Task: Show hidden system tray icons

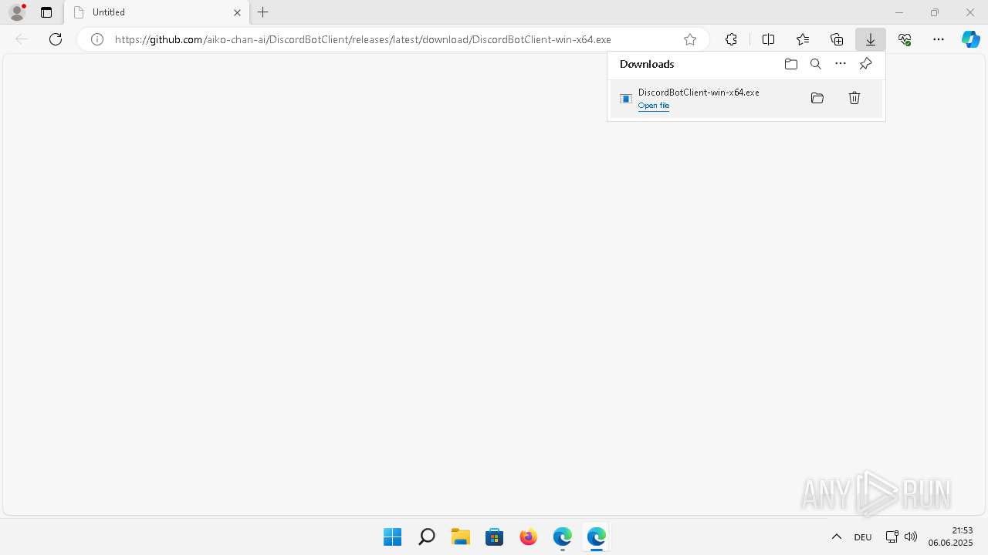Action: [x=837, y=536]
